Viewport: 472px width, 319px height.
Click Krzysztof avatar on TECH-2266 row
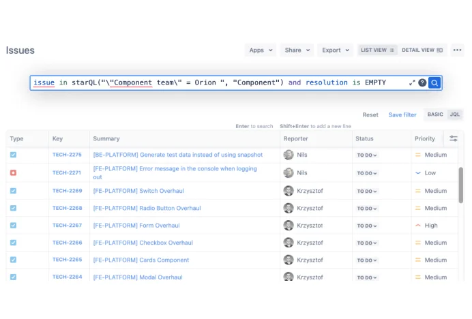289,243
